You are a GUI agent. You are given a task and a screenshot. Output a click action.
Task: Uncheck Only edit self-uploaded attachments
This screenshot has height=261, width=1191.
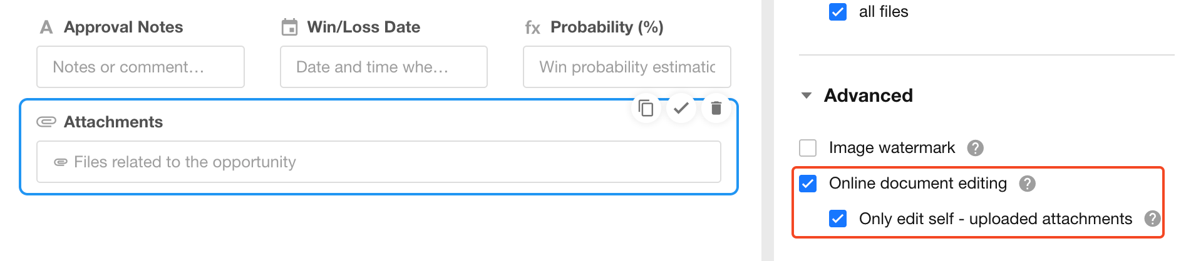pyautogui.click(x=838, y=219)
